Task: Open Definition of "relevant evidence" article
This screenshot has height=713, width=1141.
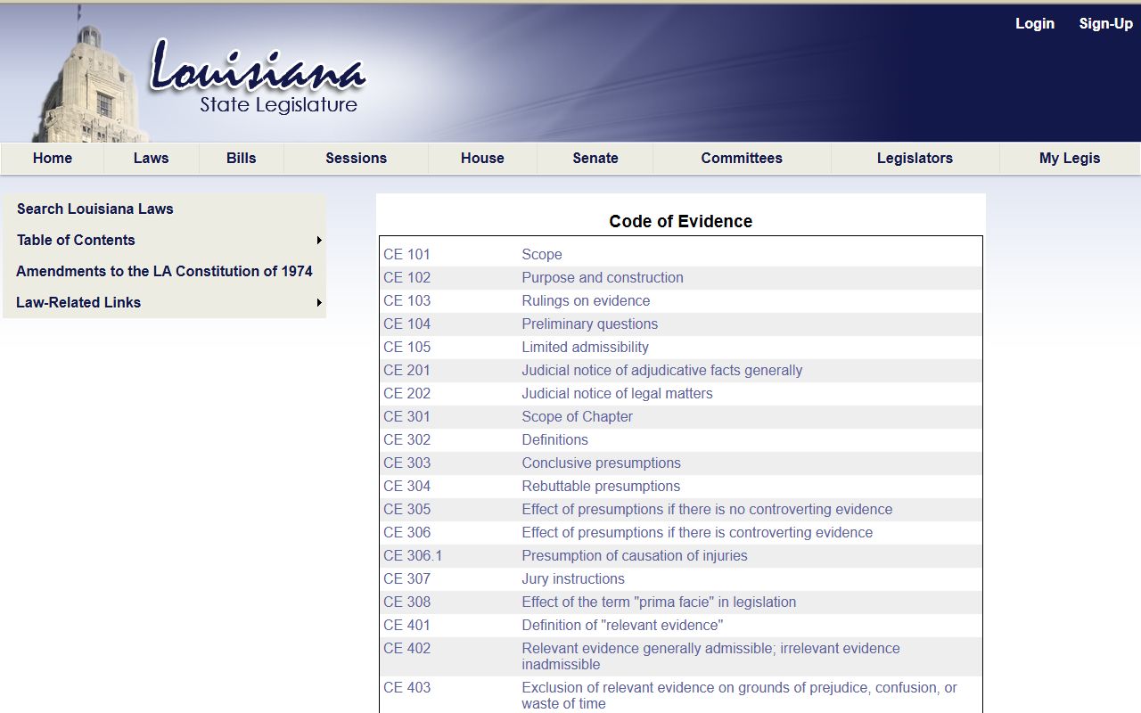Action: click(622, 626)
